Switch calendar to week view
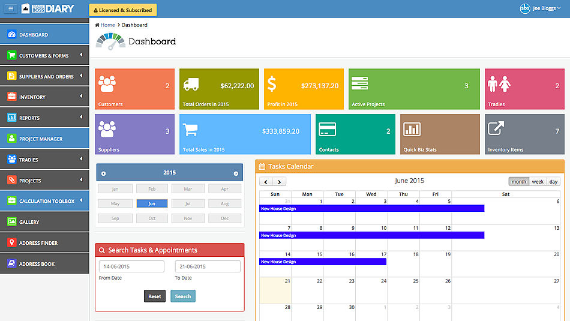 click(538, 181)
